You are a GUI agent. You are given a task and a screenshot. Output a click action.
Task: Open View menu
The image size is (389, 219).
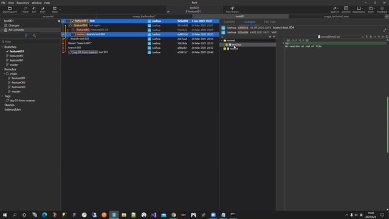point(11,2)
